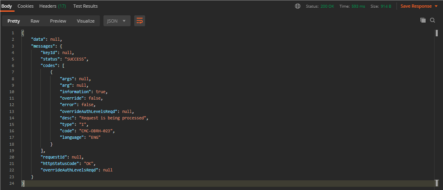The width and height of the screenshot is (443, 190).
Task: Select the Visualize view mode
Action: (x=86, y=21)
